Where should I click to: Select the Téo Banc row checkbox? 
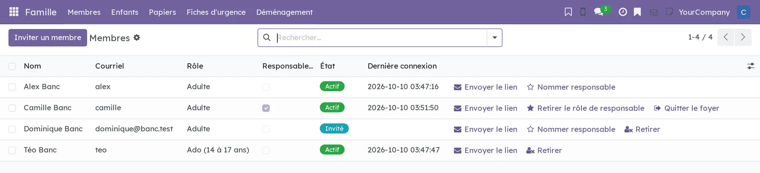tap(12, 150)
